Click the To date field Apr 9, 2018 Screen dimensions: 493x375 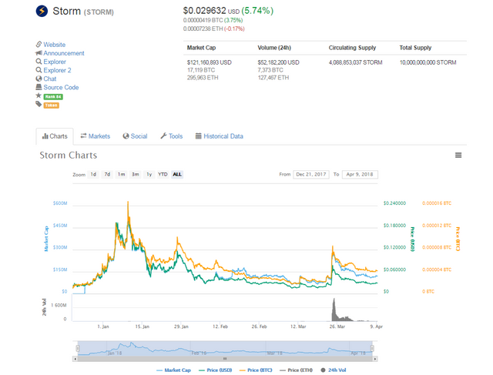click(x=360, y=175)
